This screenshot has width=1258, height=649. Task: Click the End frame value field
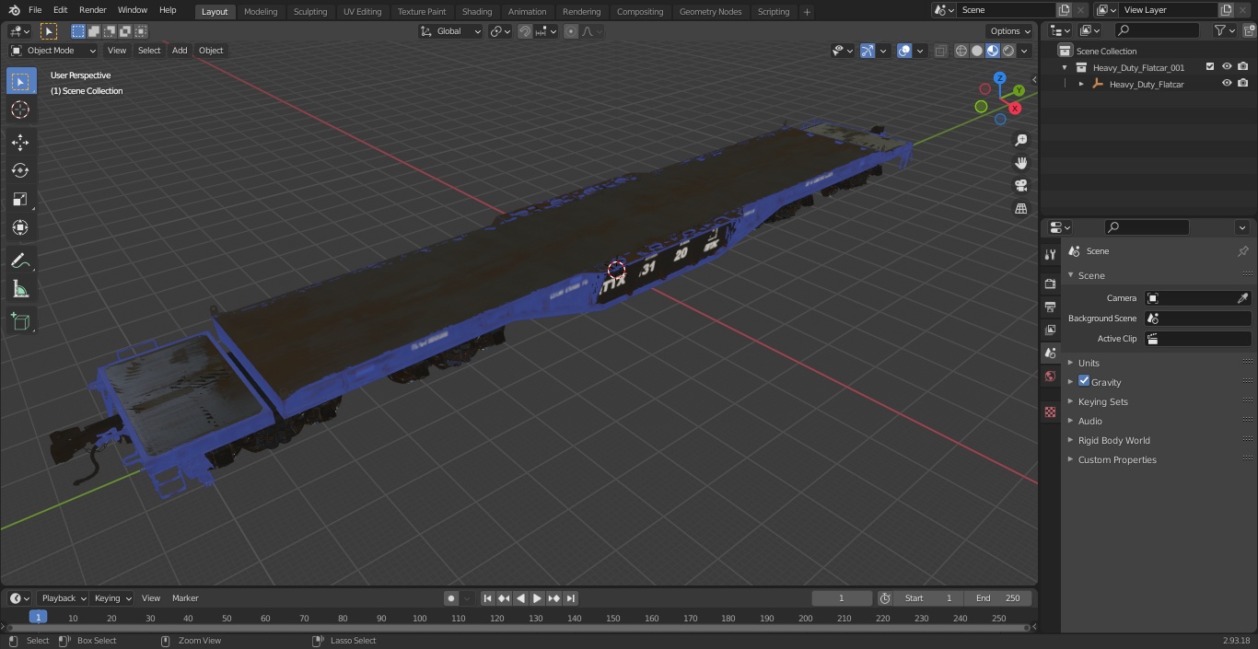point(997,598)
